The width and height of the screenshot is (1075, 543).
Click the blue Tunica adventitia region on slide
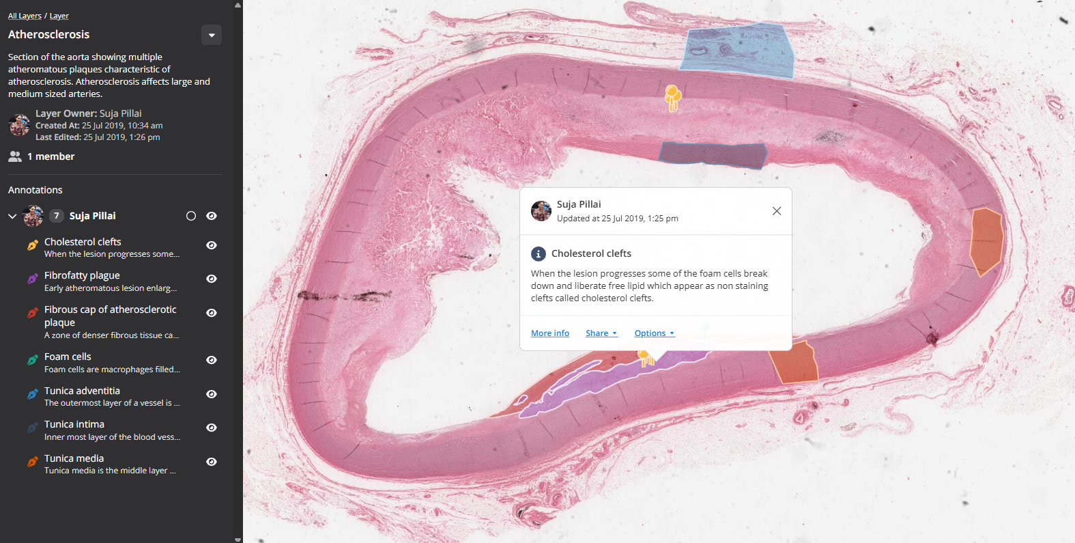(738, 51)
